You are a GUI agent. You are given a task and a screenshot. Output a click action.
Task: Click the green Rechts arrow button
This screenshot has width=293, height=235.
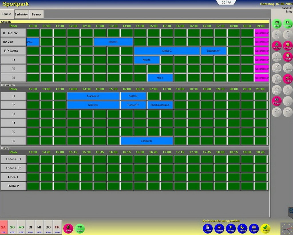[x=288, y=24]
